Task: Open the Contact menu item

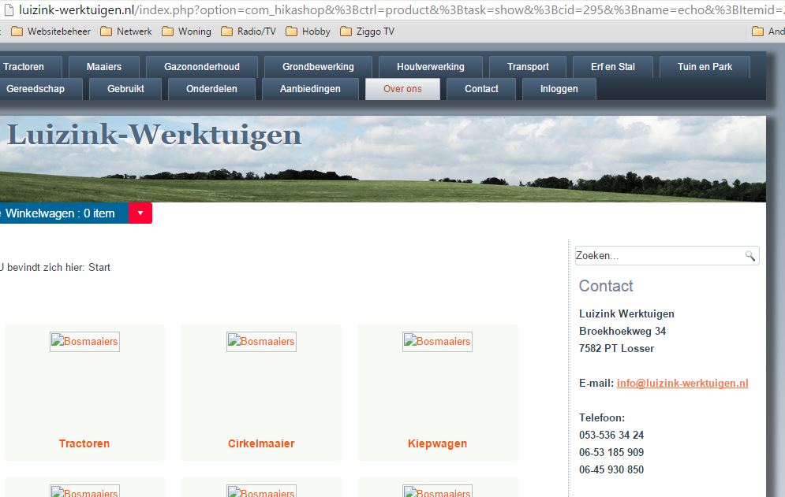Action: pos(481,89)
